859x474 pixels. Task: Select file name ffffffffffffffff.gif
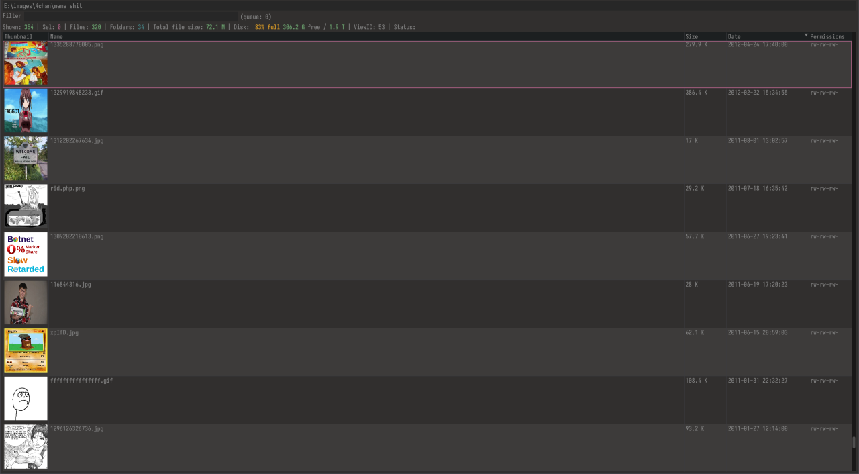82,381
